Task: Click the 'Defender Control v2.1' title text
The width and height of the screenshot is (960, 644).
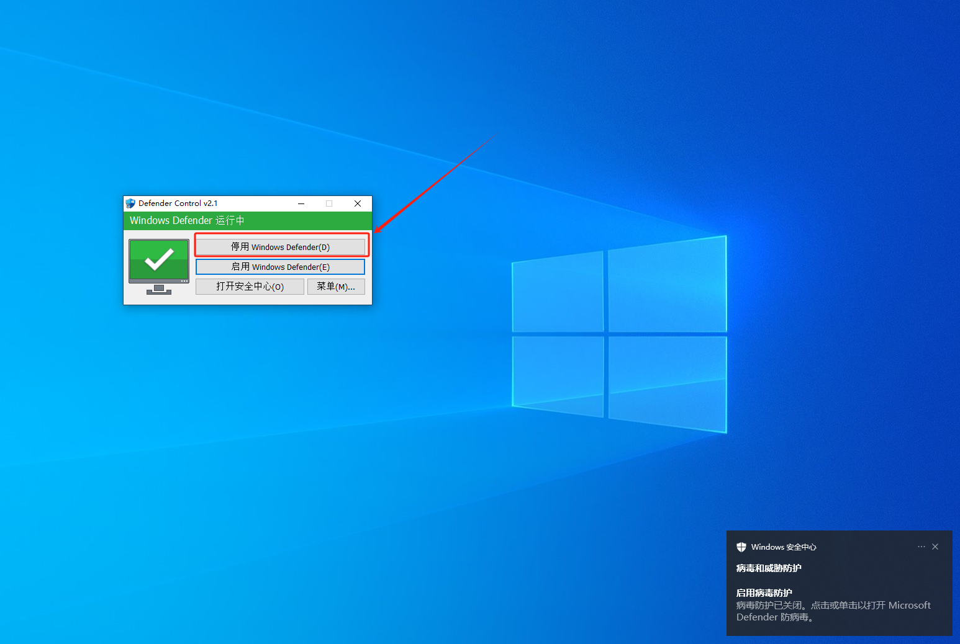Action: coord(178,203)
